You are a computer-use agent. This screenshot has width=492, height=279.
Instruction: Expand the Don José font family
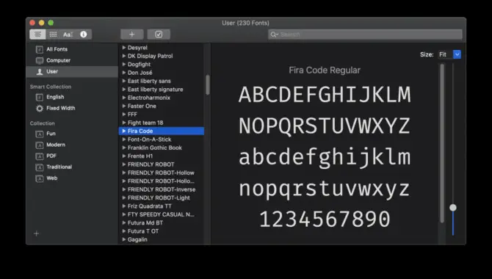tap(124, 73)
